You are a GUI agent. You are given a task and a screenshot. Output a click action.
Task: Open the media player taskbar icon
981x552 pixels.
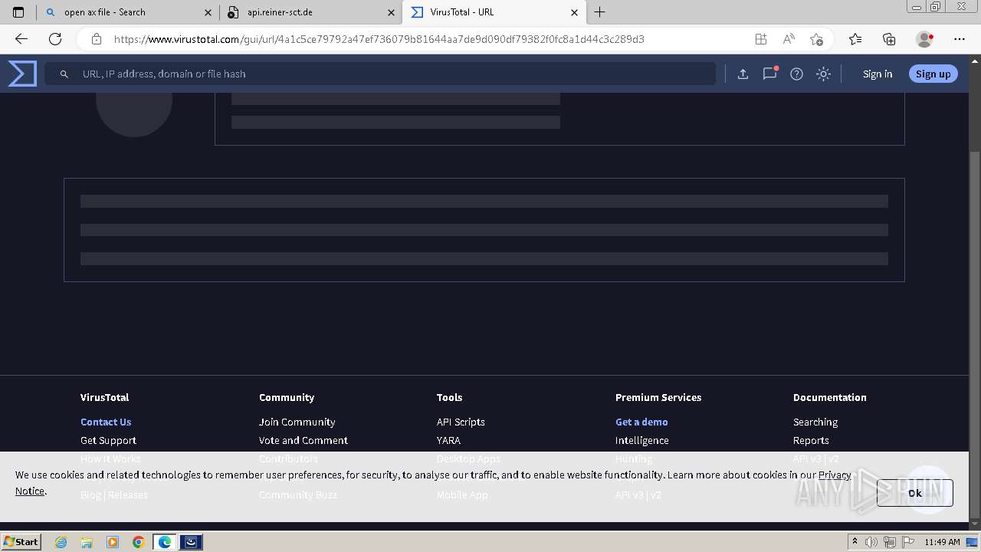113,542
